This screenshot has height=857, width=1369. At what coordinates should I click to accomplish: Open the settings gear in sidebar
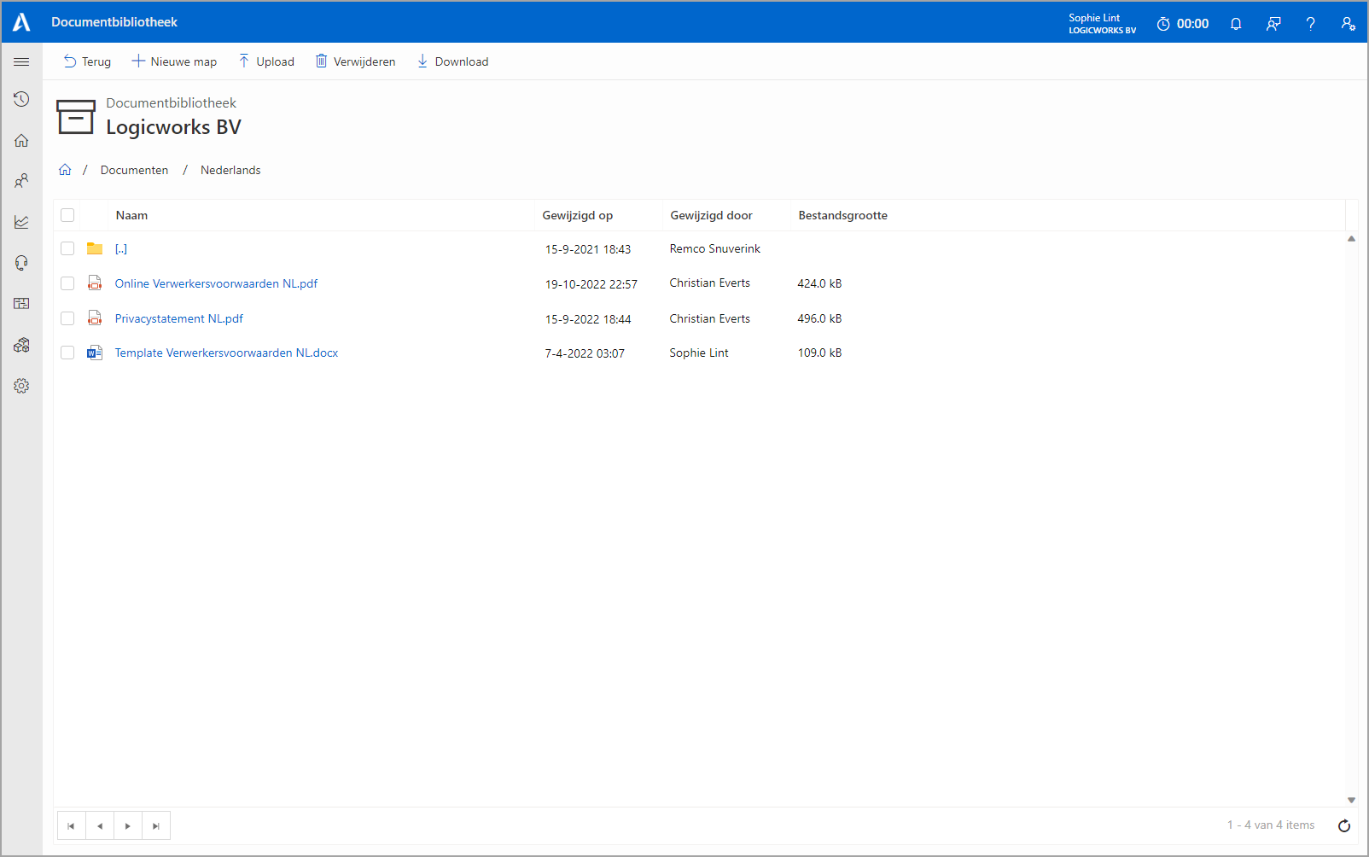(x=21, y=386)
